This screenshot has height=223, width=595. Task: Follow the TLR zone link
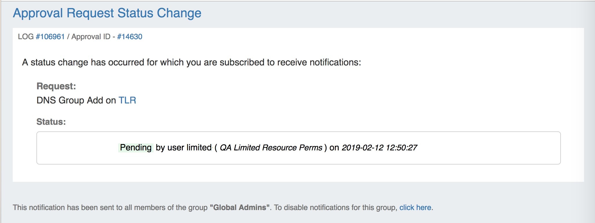[127, 100]
